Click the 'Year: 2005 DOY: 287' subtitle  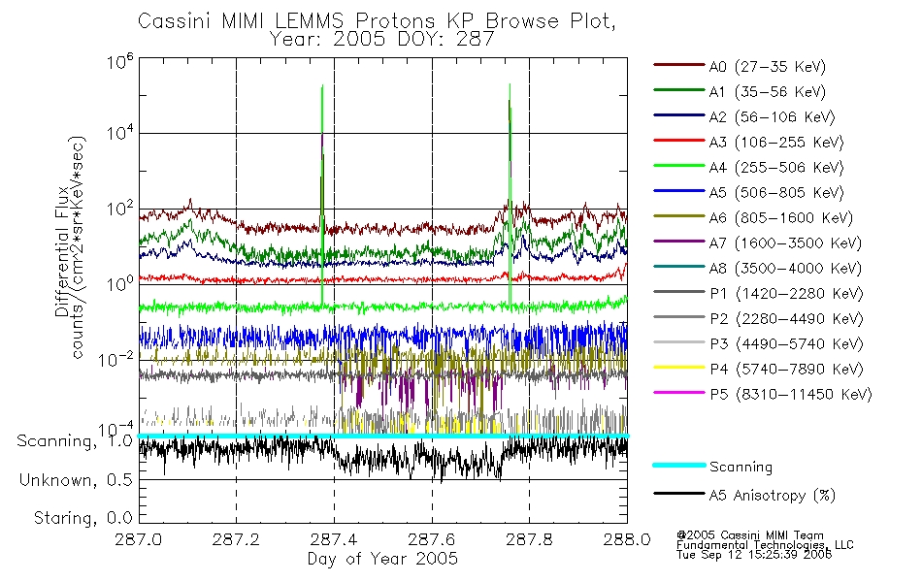[x=381, y=40]
